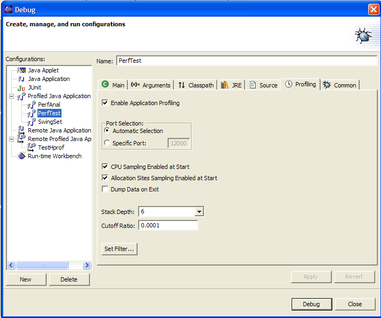
Task: Select the JUnit configuration icon
Action: point(21,87)
